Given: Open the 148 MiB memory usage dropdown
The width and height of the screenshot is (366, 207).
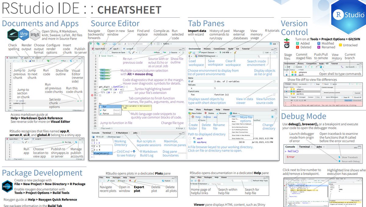Looking at the screenshot, I should click(x=225, y=52).
